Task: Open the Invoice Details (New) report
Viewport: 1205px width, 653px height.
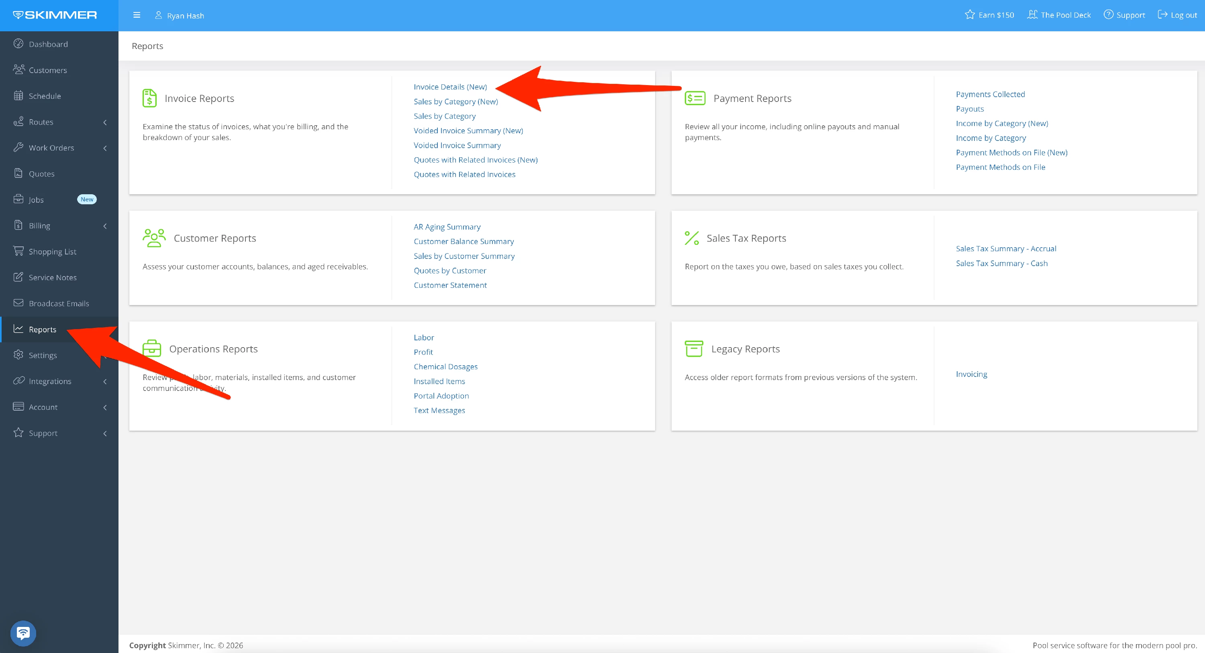Action: click(450, 87)
